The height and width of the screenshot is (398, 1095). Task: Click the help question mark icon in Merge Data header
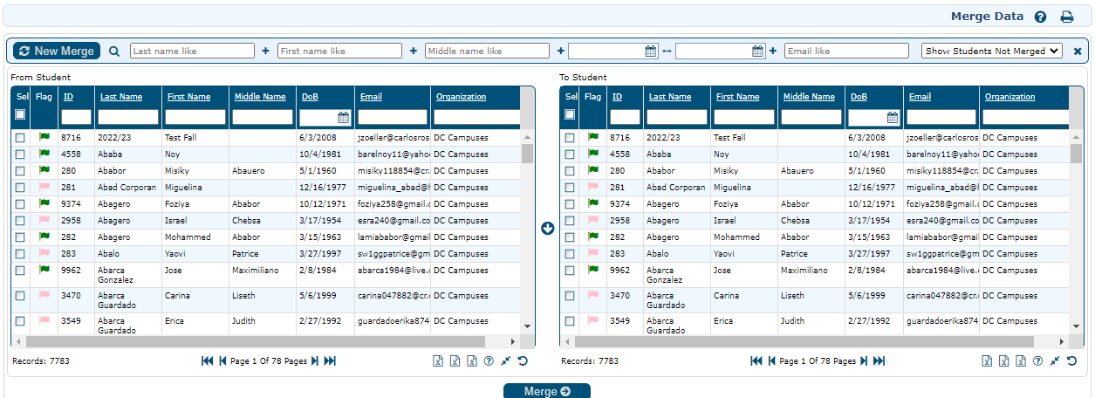pos(1040,17)
